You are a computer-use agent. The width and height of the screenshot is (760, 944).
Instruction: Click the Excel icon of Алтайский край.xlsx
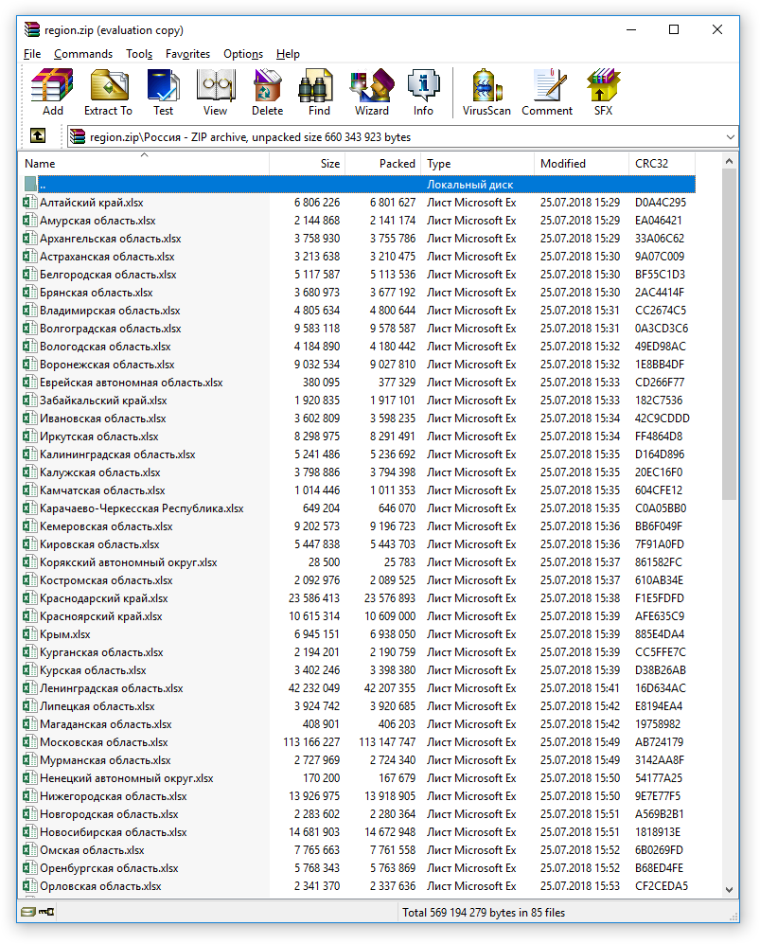(x=30, y=203)
